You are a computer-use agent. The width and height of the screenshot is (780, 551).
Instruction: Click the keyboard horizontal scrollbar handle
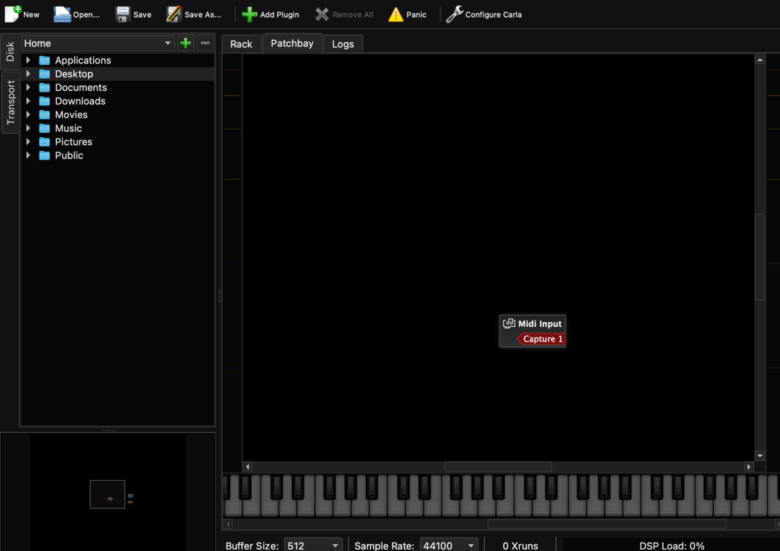[x=607, y=524]
